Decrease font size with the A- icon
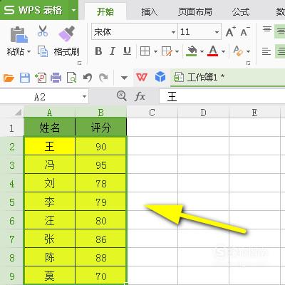Screen dimensions: 285x285 coord(245,31)
